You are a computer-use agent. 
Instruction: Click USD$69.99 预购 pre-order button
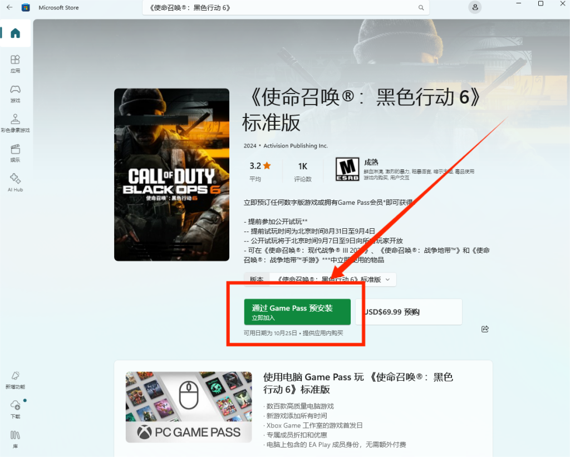pos(409,312)
